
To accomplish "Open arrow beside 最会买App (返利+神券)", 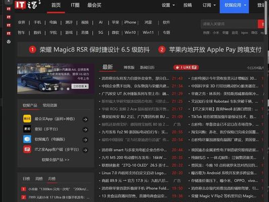I will [85, 120].
